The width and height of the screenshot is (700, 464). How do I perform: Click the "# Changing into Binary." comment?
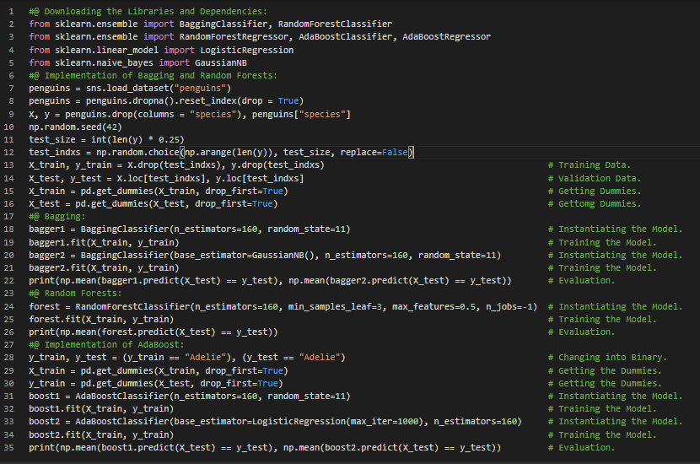click(x=606, y=358)
